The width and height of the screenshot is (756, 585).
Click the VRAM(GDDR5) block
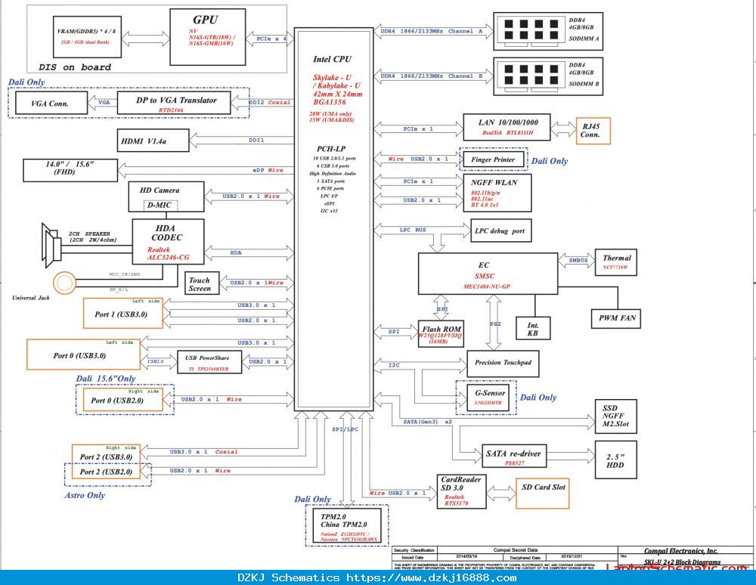click(87, 36)
